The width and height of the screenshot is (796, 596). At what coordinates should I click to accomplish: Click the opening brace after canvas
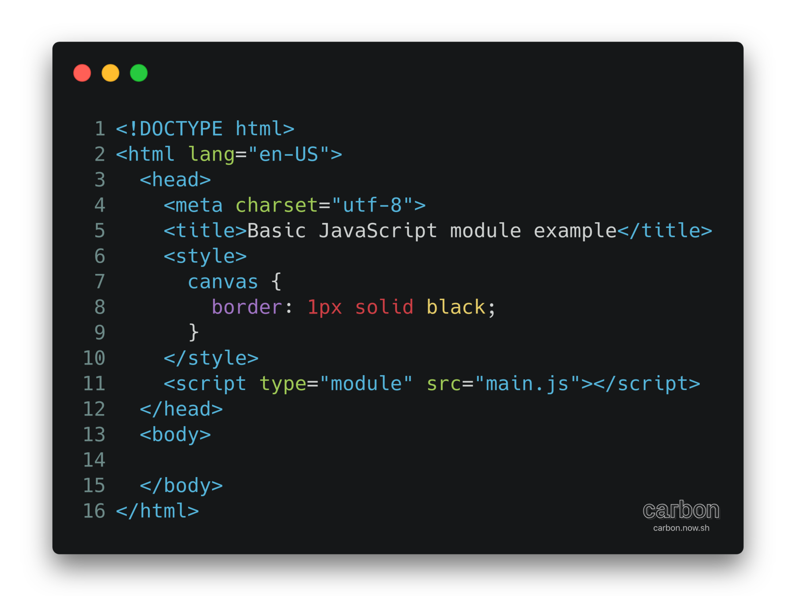tap(277, 282)
